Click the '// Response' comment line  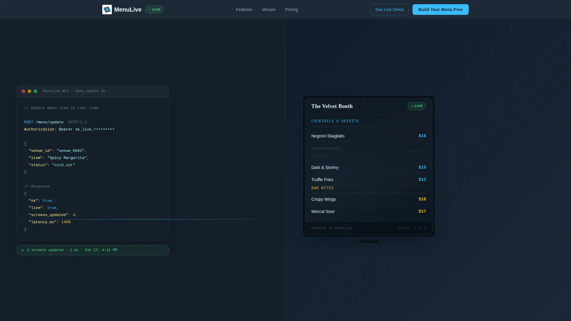37,186
